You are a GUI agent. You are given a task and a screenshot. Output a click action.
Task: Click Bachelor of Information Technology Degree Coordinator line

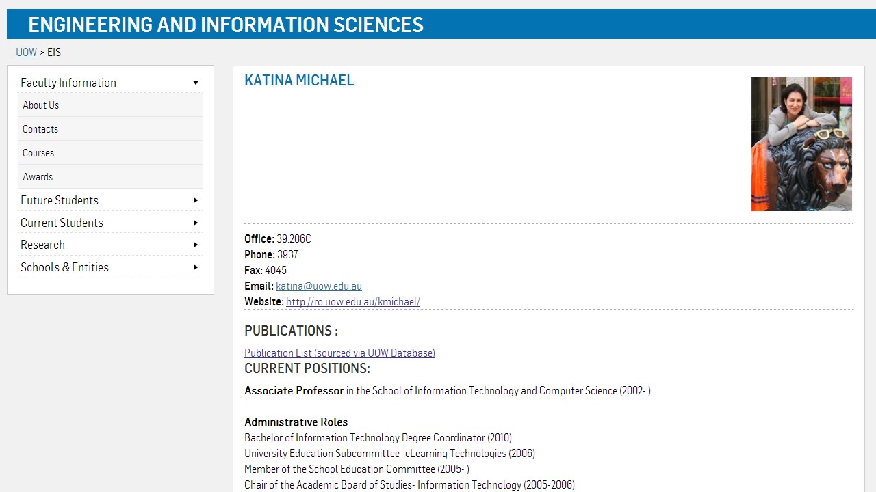pos(378,438)
